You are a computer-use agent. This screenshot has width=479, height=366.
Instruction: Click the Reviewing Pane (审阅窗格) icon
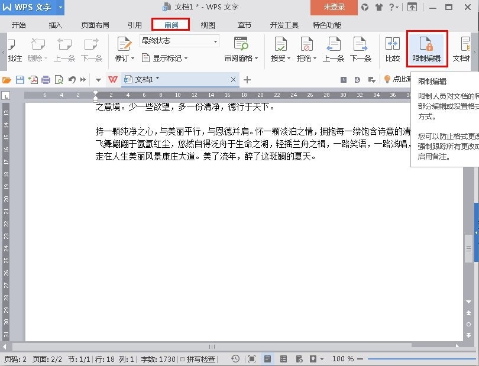[x=241, y=48]
